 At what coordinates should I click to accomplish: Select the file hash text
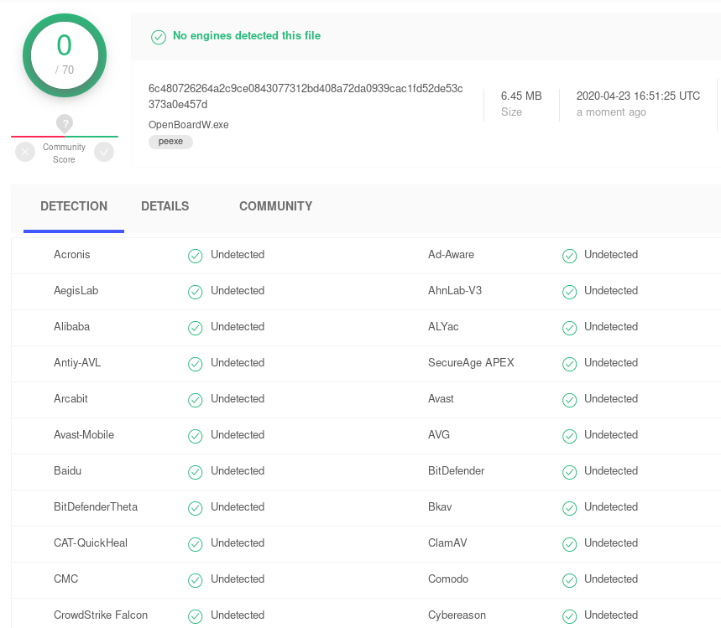[x=306, y=96]
